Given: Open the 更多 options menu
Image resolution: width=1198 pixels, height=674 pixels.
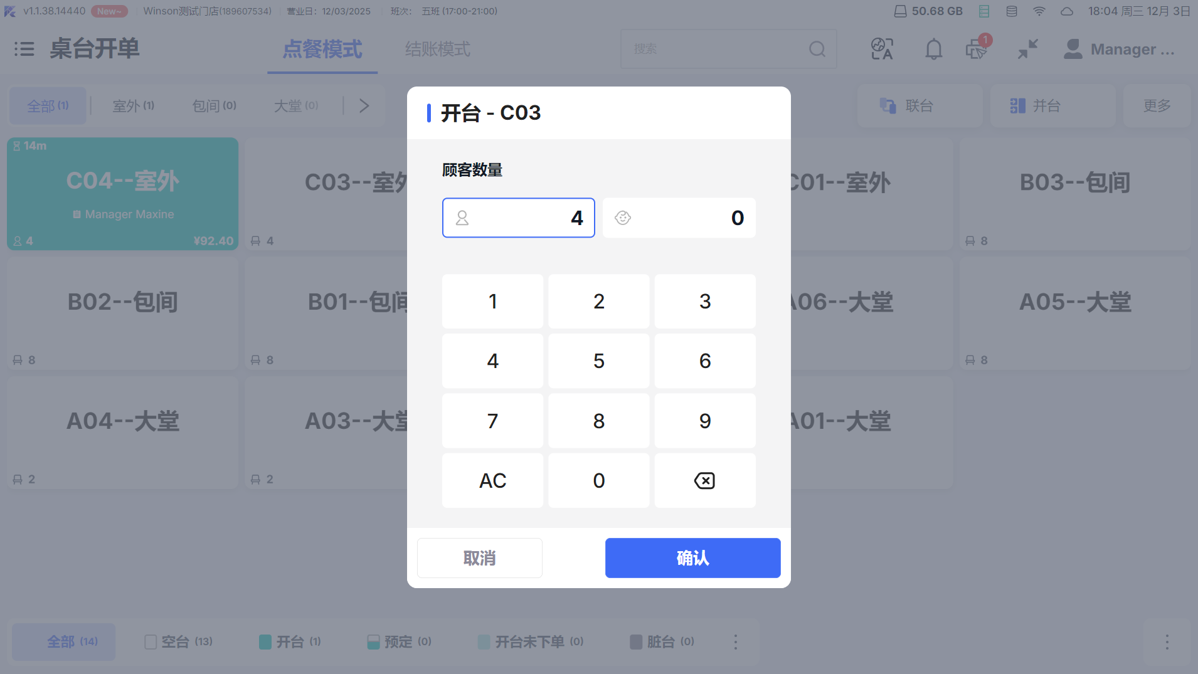Looking at the screenshot, I should point(1157,105).
